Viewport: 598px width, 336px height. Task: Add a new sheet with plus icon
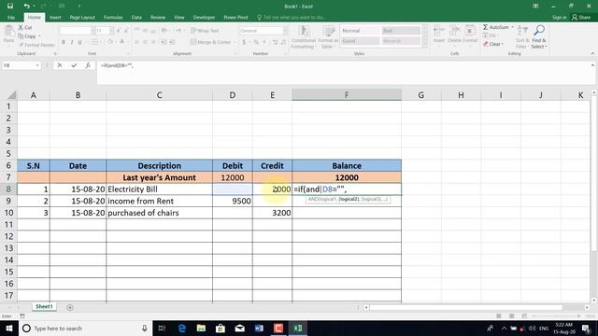(x=70, y=307)
